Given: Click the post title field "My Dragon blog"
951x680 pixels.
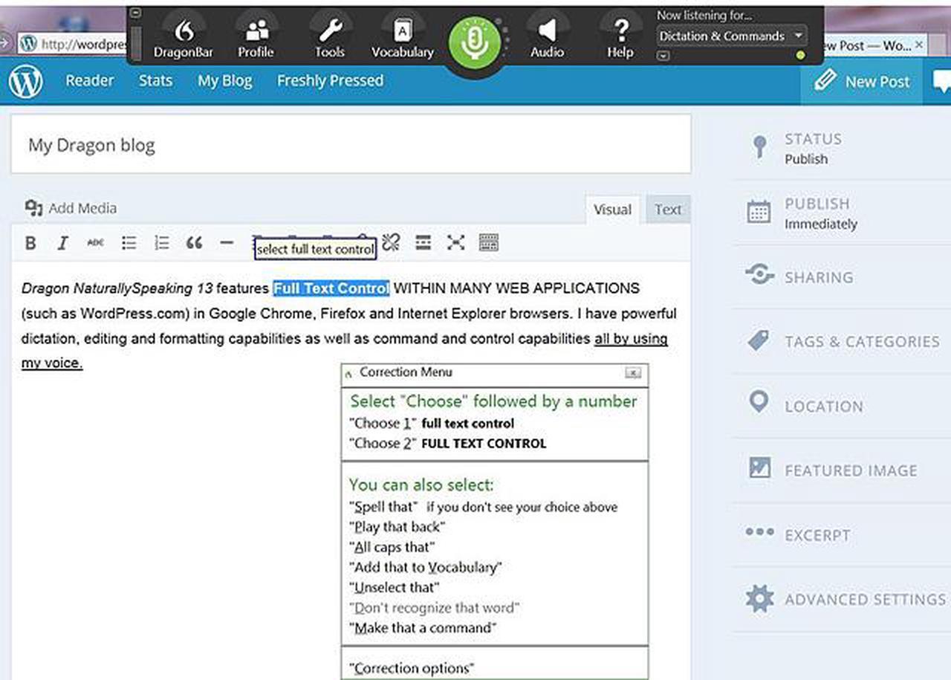Looking at the screenshot, I should coord(351,144).
